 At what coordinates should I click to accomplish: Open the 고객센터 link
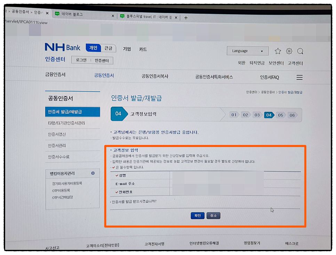pos(295,63)
